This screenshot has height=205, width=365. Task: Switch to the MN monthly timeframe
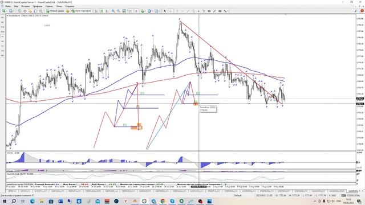click(x=2, y=55)
